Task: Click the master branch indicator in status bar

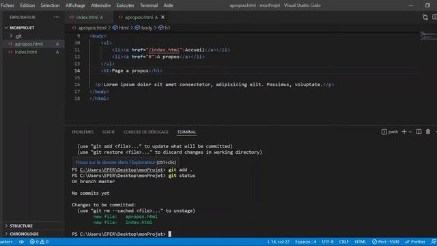Action: click(x=6, y=242)
